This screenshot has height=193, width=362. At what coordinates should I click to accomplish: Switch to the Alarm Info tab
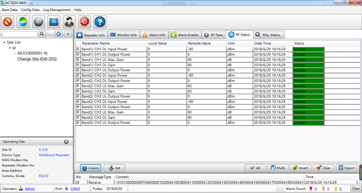154,35
